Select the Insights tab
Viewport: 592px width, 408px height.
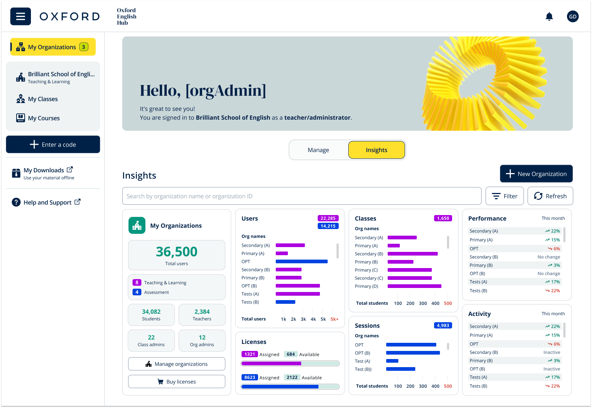[376, 150]
